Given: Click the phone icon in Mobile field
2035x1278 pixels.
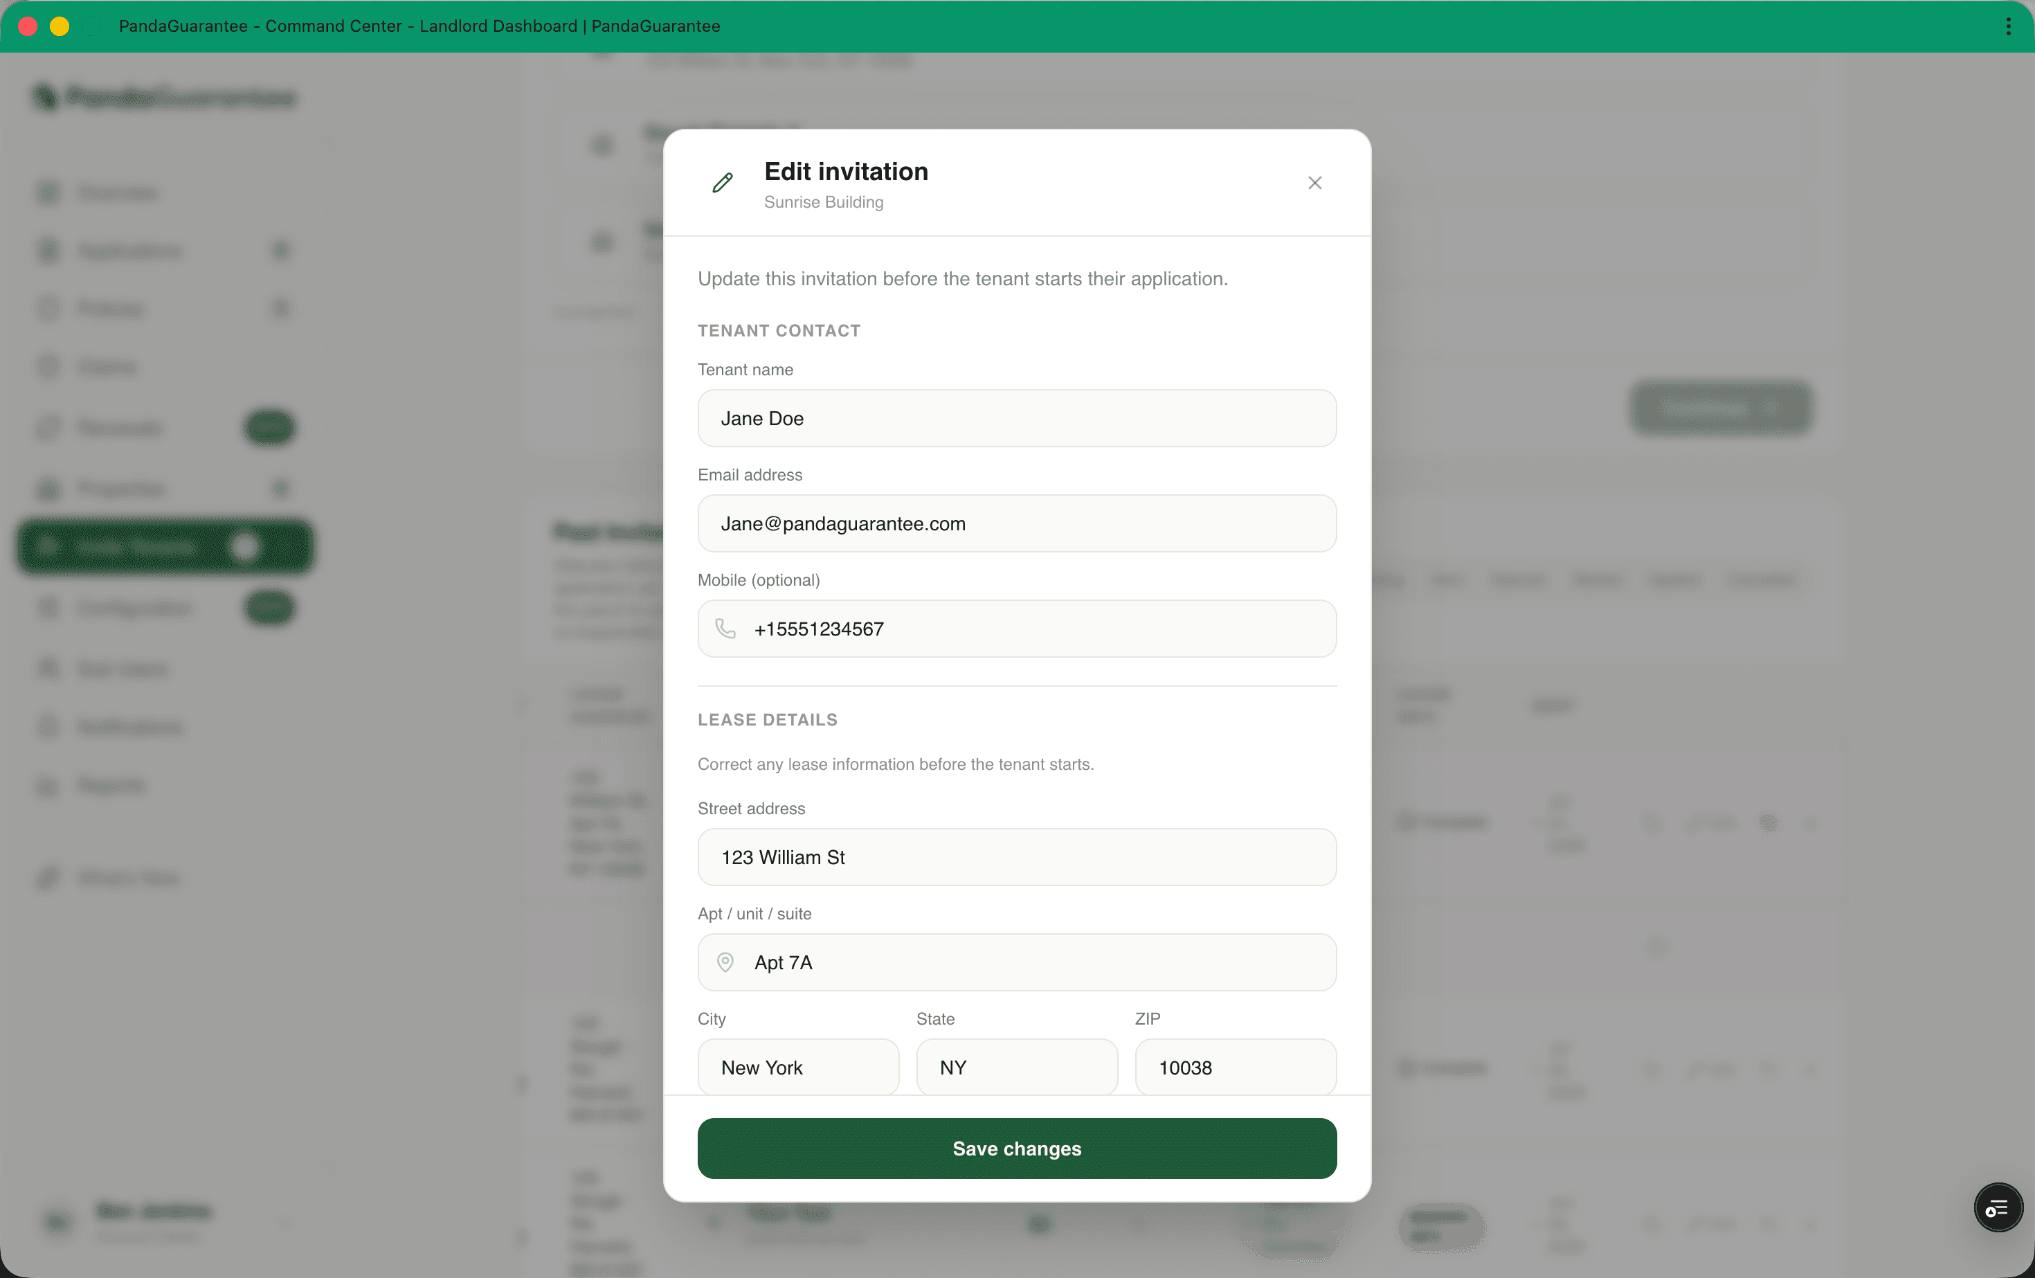Looking at the screenshot, I should click(x=725, y=628).
